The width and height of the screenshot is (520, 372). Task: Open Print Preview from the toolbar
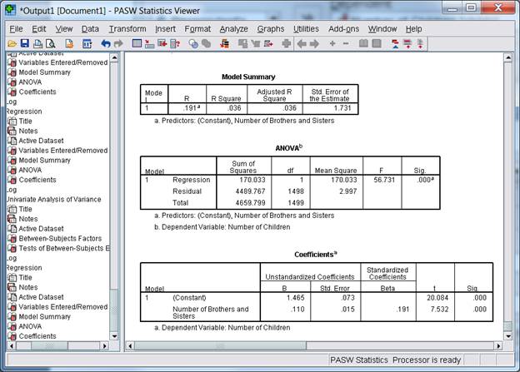tap(50, 43)
